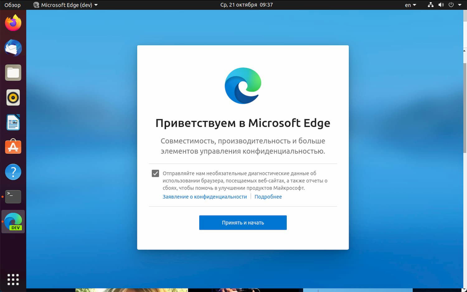Open Thunderbird mail client
This screenshot has height=292, width=467.
point(13,48)
